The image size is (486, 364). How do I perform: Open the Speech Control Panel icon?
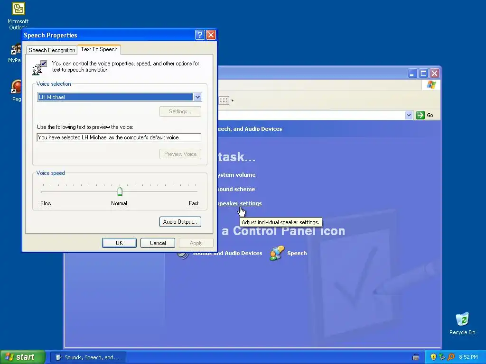(288, 253)
